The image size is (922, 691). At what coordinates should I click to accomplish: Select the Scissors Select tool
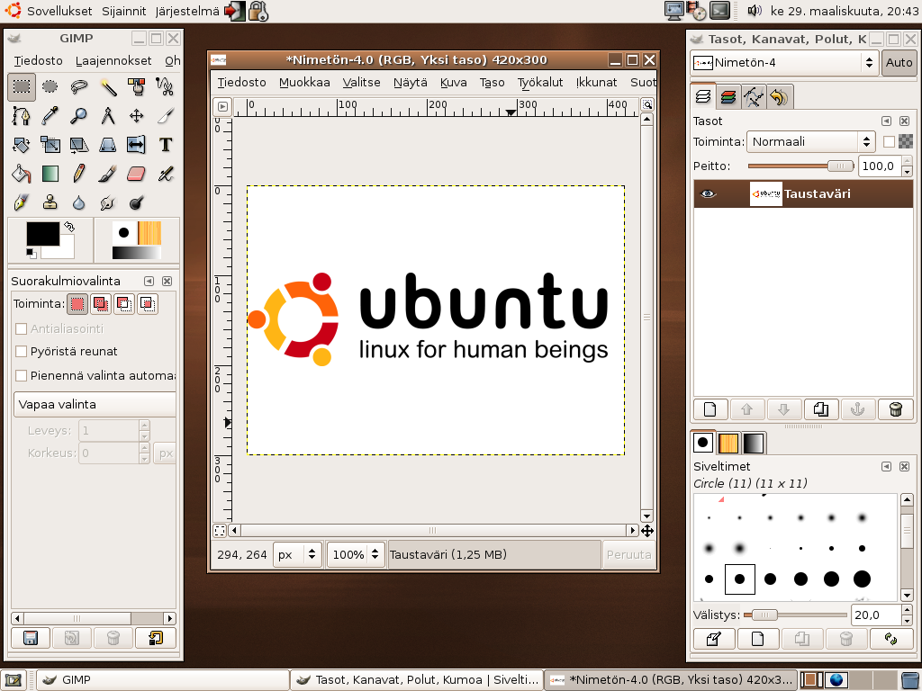click(166, 87)
